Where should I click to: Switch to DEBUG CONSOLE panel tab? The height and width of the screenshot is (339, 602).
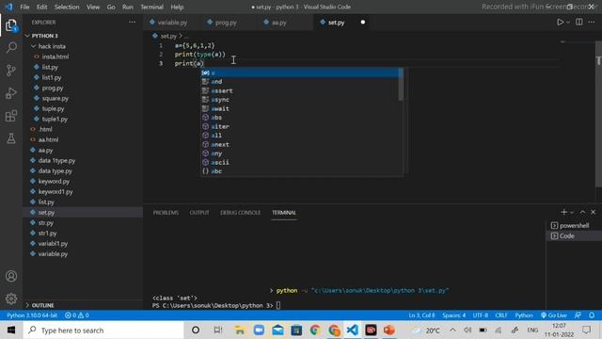[x=241, y=213]
